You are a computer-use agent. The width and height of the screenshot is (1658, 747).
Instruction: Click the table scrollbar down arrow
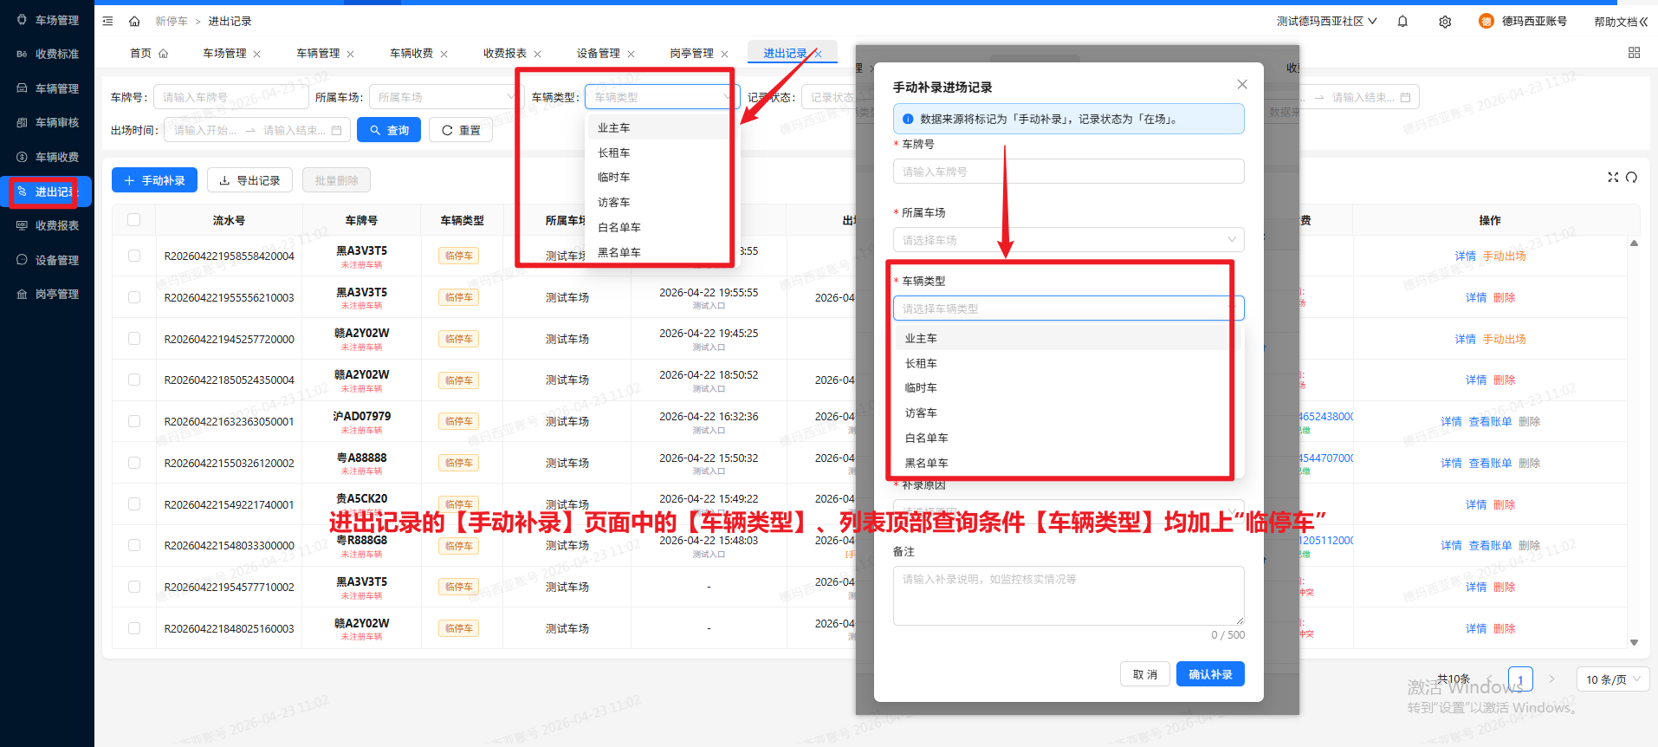coord(1634,642)
